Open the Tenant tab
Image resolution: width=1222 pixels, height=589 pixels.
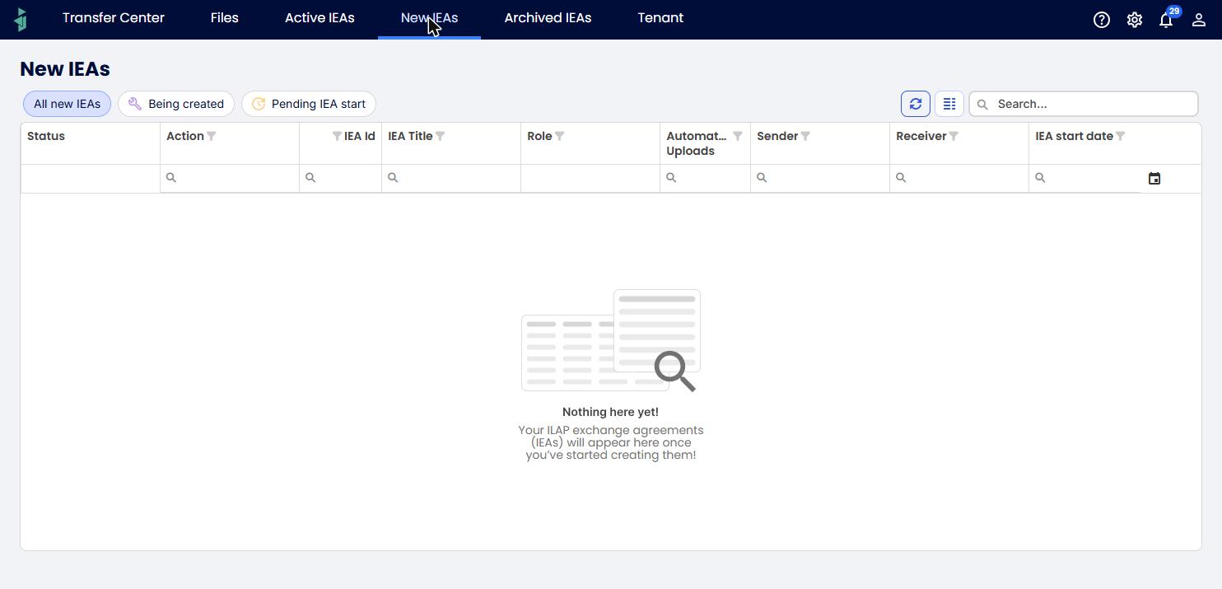click(660, 18)
